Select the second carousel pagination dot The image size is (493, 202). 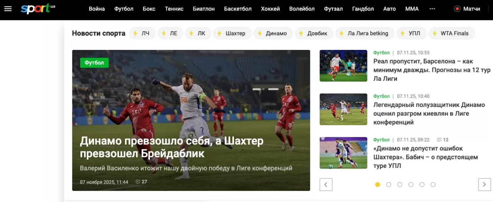coord(388,185)
